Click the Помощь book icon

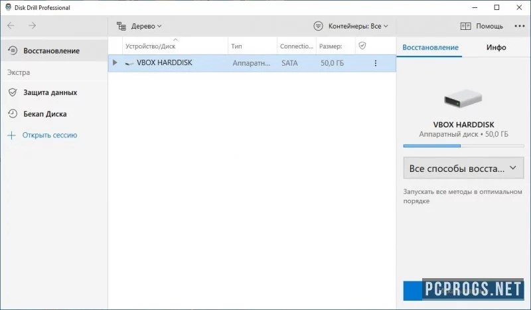coord(466,26)
